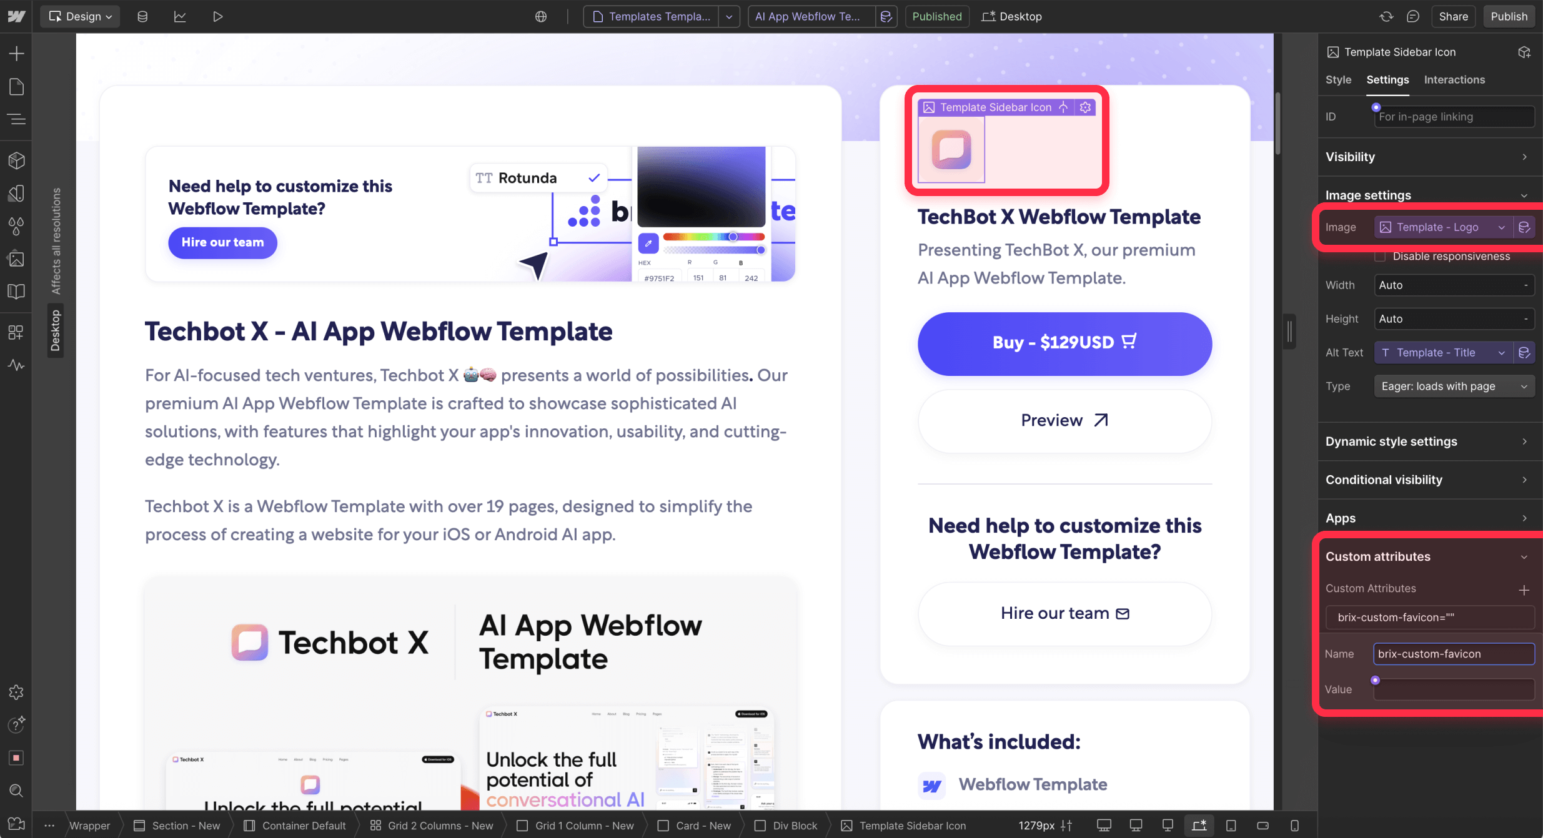
Task: Switch to mobile portrait breakpoint
Action: click(1294, 825)
